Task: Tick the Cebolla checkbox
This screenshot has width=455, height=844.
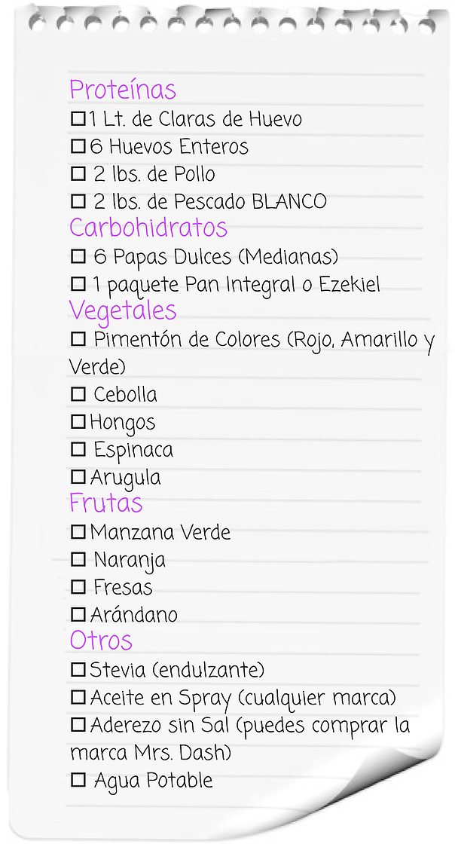Action: (78, 395)
